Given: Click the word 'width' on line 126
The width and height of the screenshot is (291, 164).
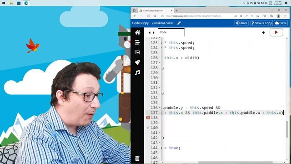Looking at the screenshot, I should pos(191,58).
